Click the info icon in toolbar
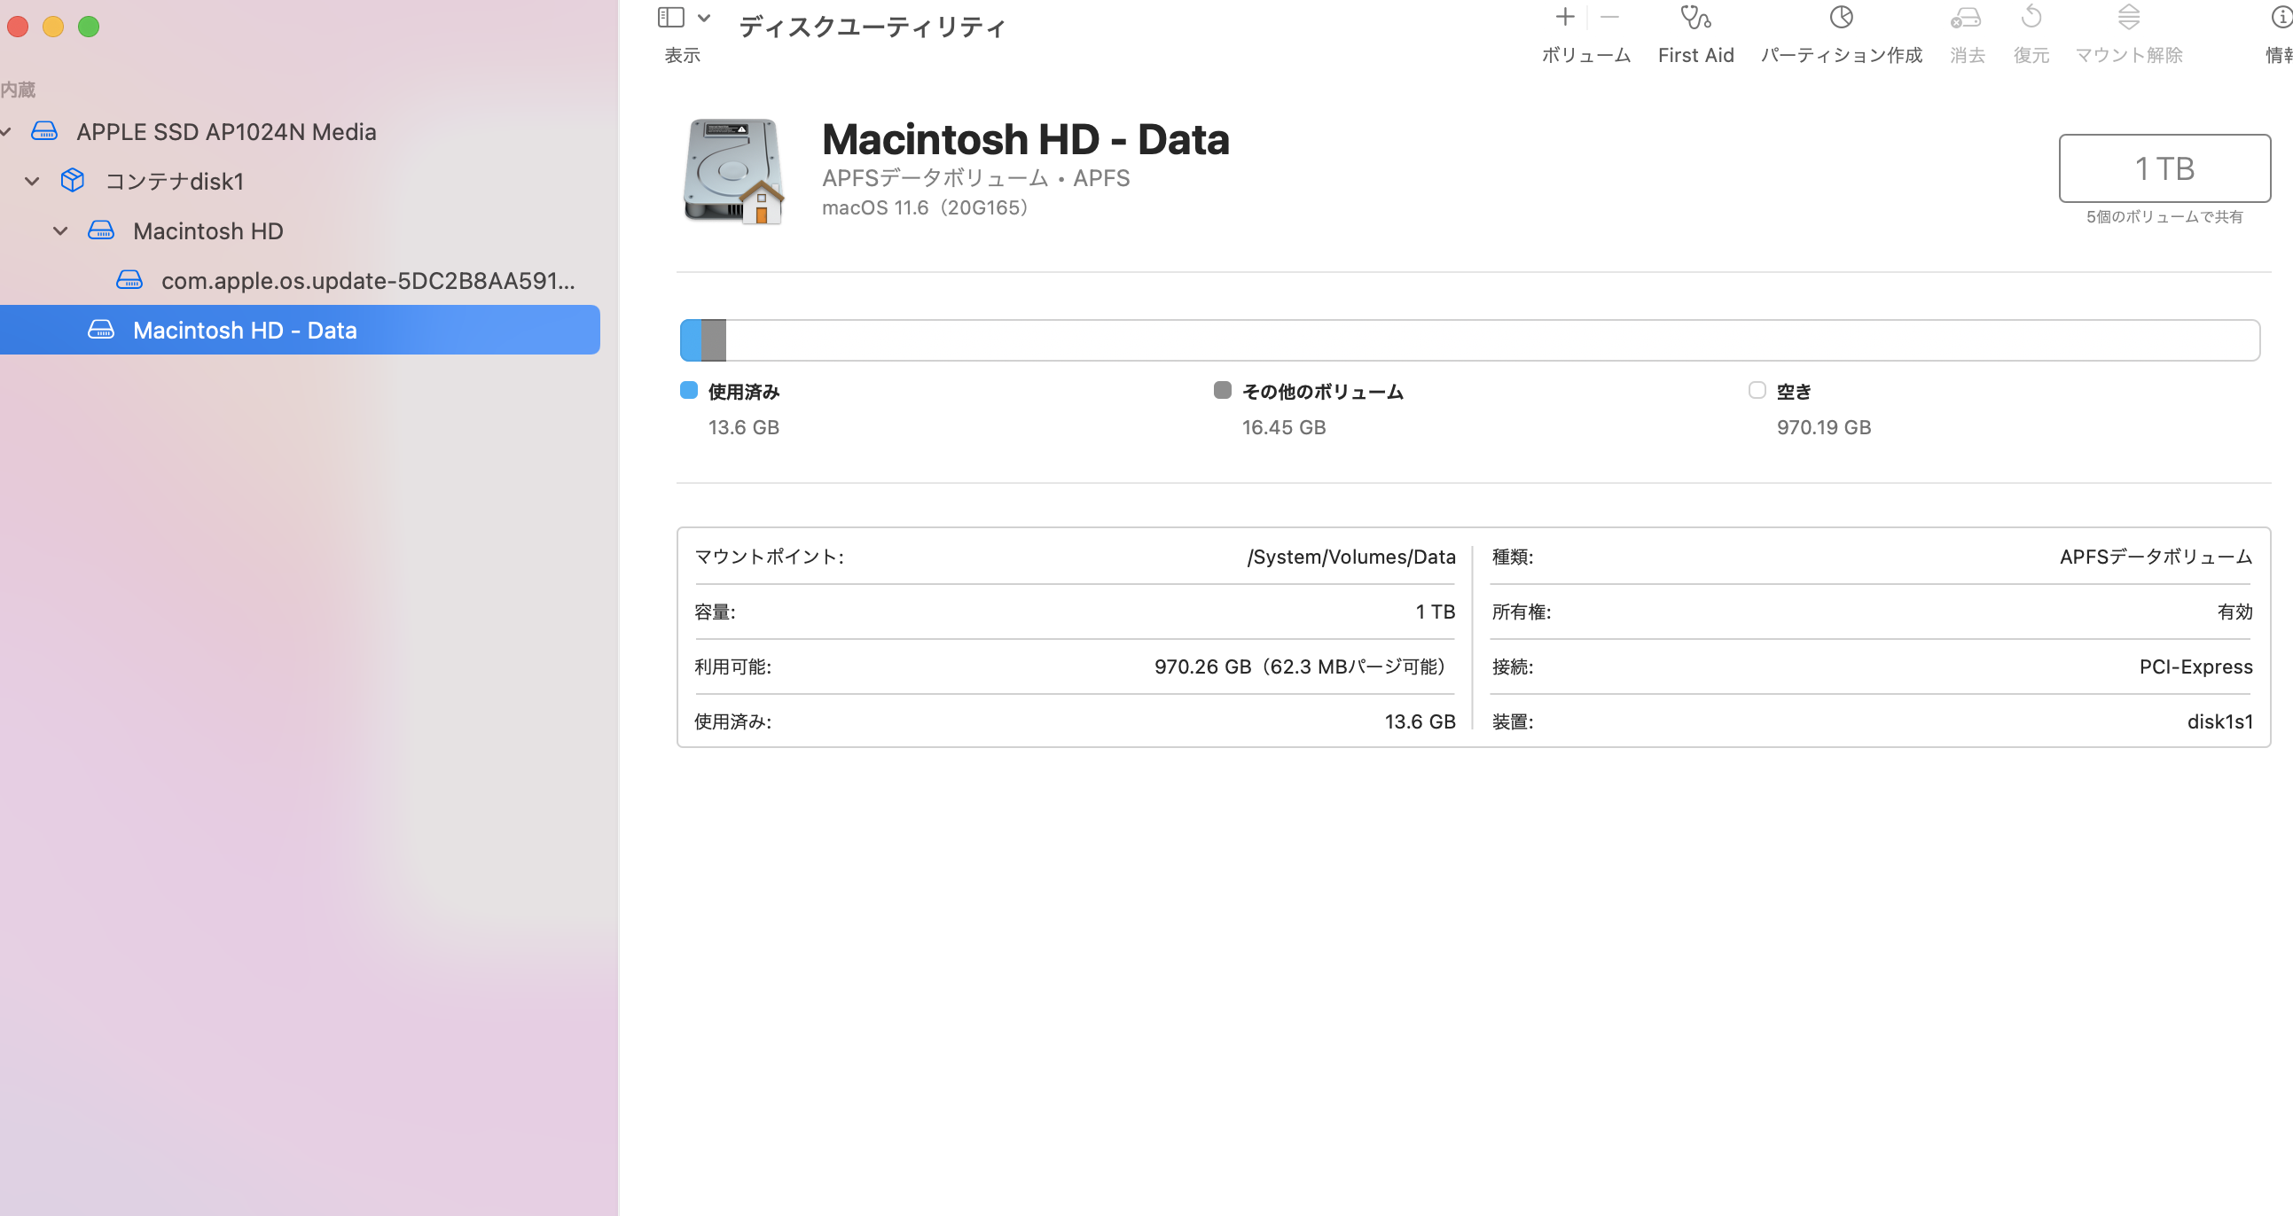 (2281, 18)
